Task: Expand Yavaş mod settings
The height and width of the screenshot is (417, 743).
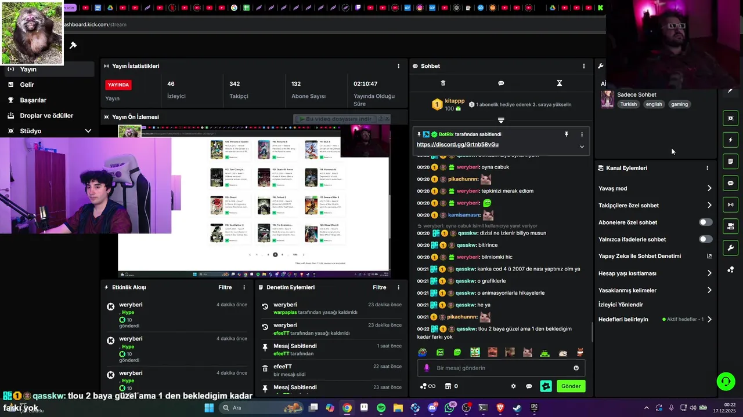Action: 709,188
